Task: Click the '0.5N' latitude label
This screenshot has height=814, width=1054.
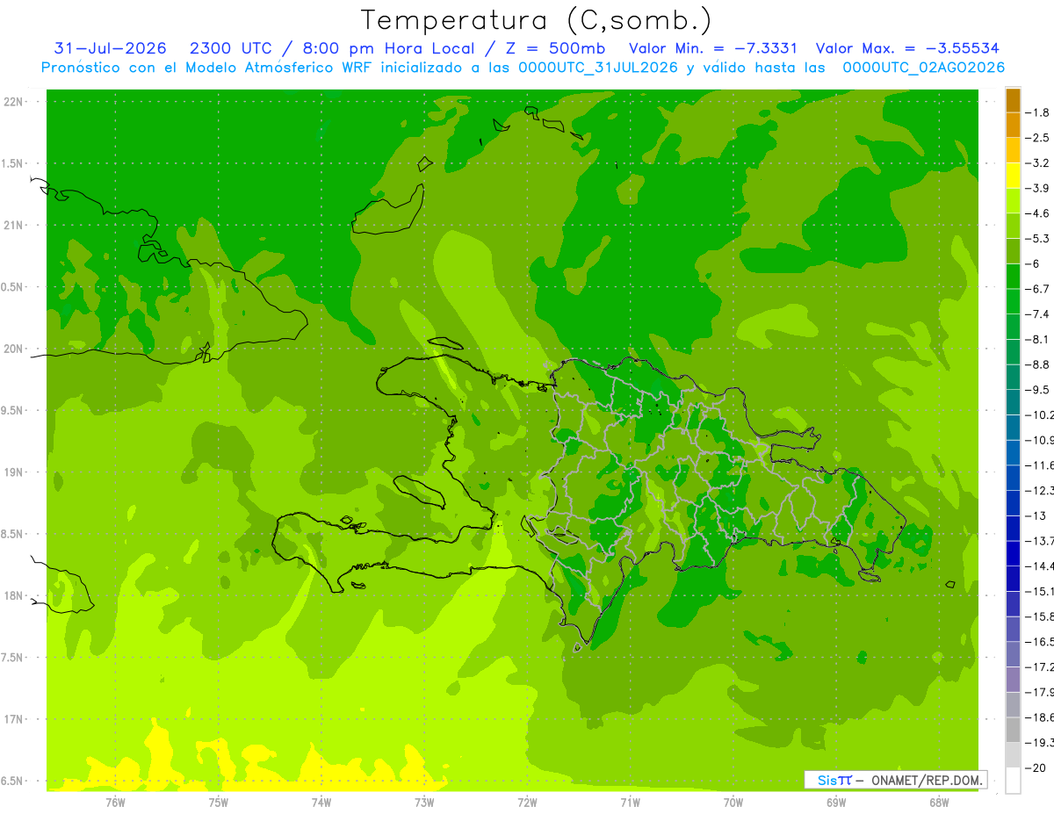Action: [x=12, y=287]
